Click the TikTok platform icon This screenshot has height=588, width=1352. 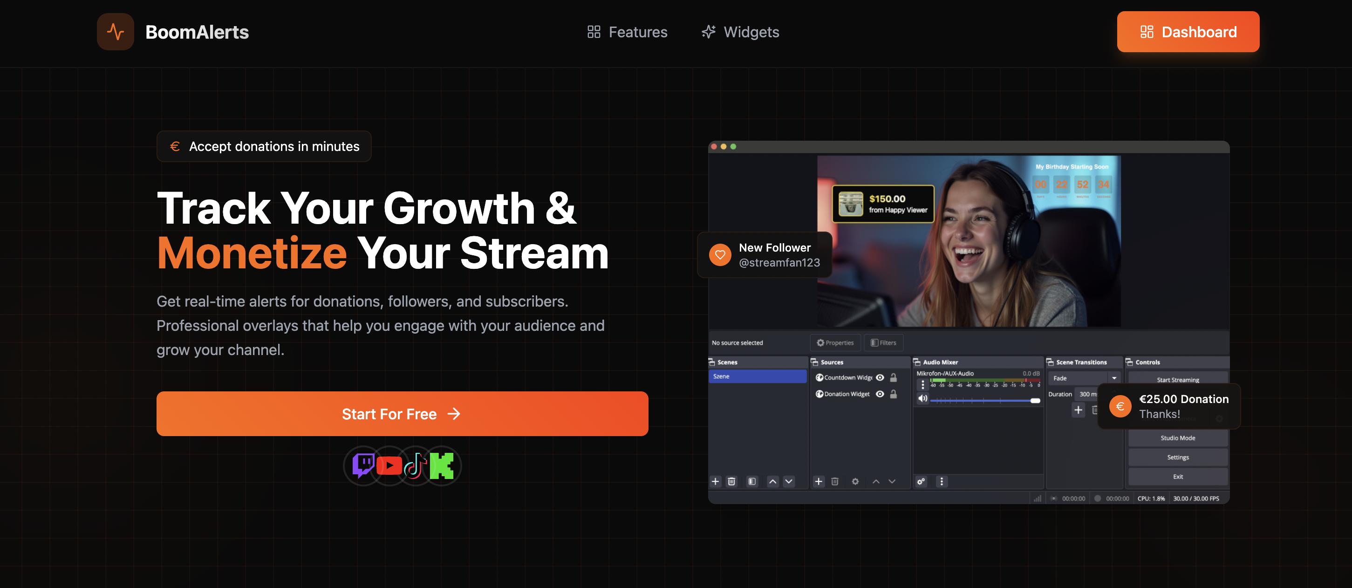point(416,465)
